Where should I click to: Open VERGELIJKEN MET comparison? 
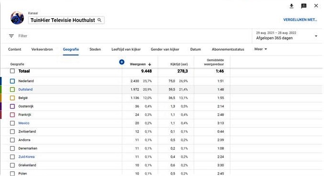click(300, 20)
